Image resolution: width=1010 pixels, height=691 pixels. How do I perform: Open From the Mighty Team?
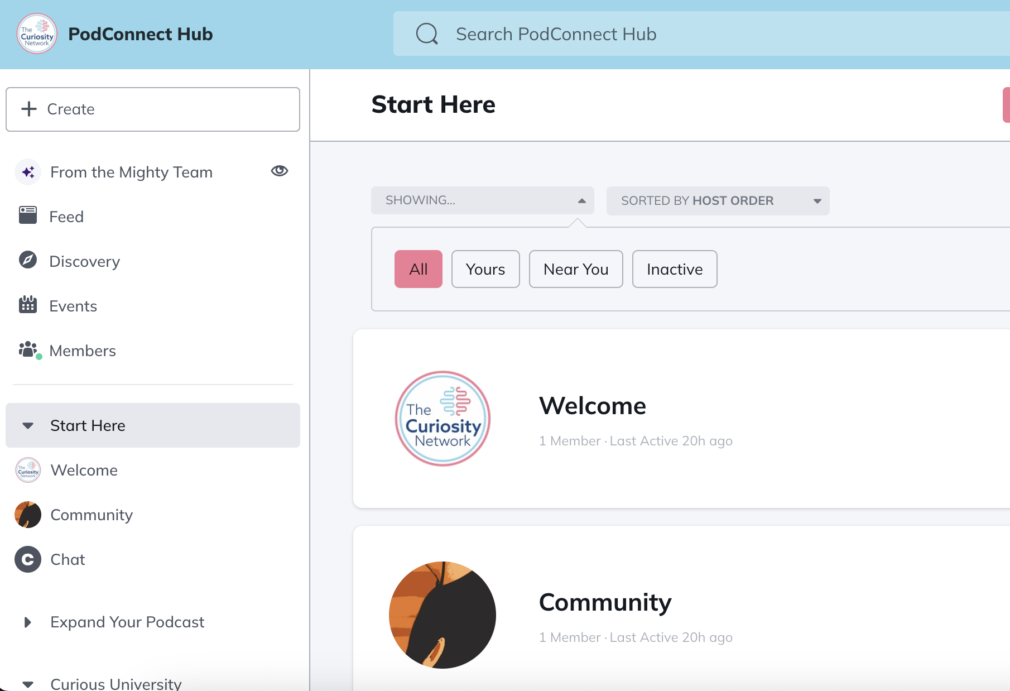(x=132, y=172)
